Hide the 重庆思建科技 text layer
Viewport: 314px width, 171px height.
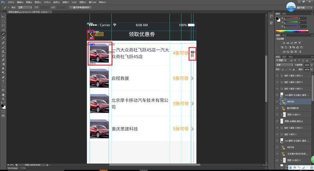277,108
